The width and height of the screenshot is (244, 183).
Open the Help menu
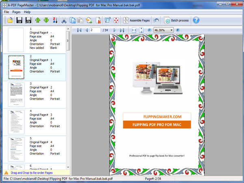coord(27,12)
